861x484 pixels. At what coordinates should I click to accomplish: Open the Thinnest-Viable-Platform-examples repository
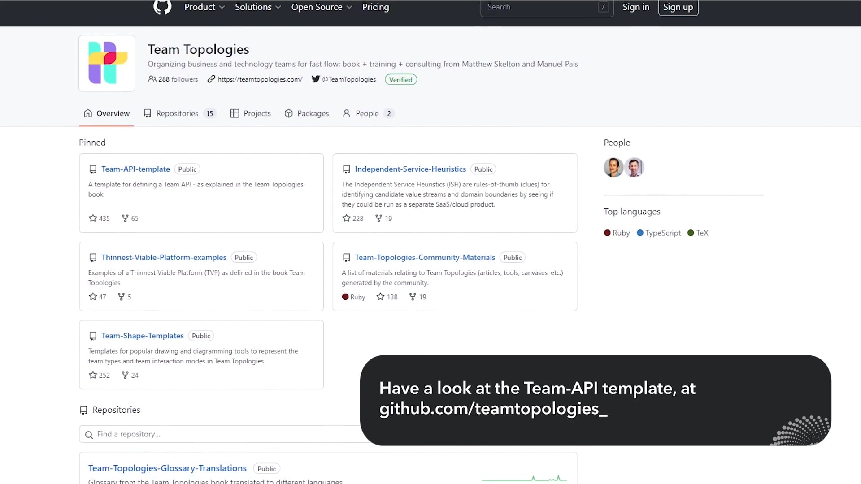[x=164, y=257]
